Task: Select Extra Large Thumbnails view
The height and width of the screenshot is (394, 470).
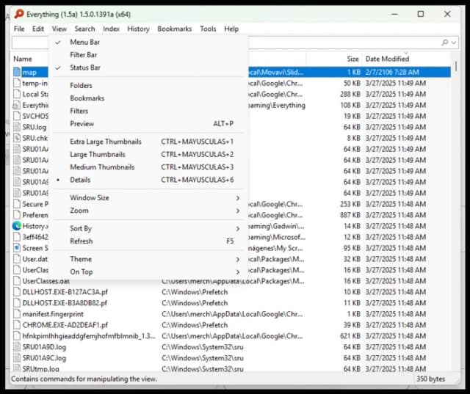Action: [x=148, y=142]
